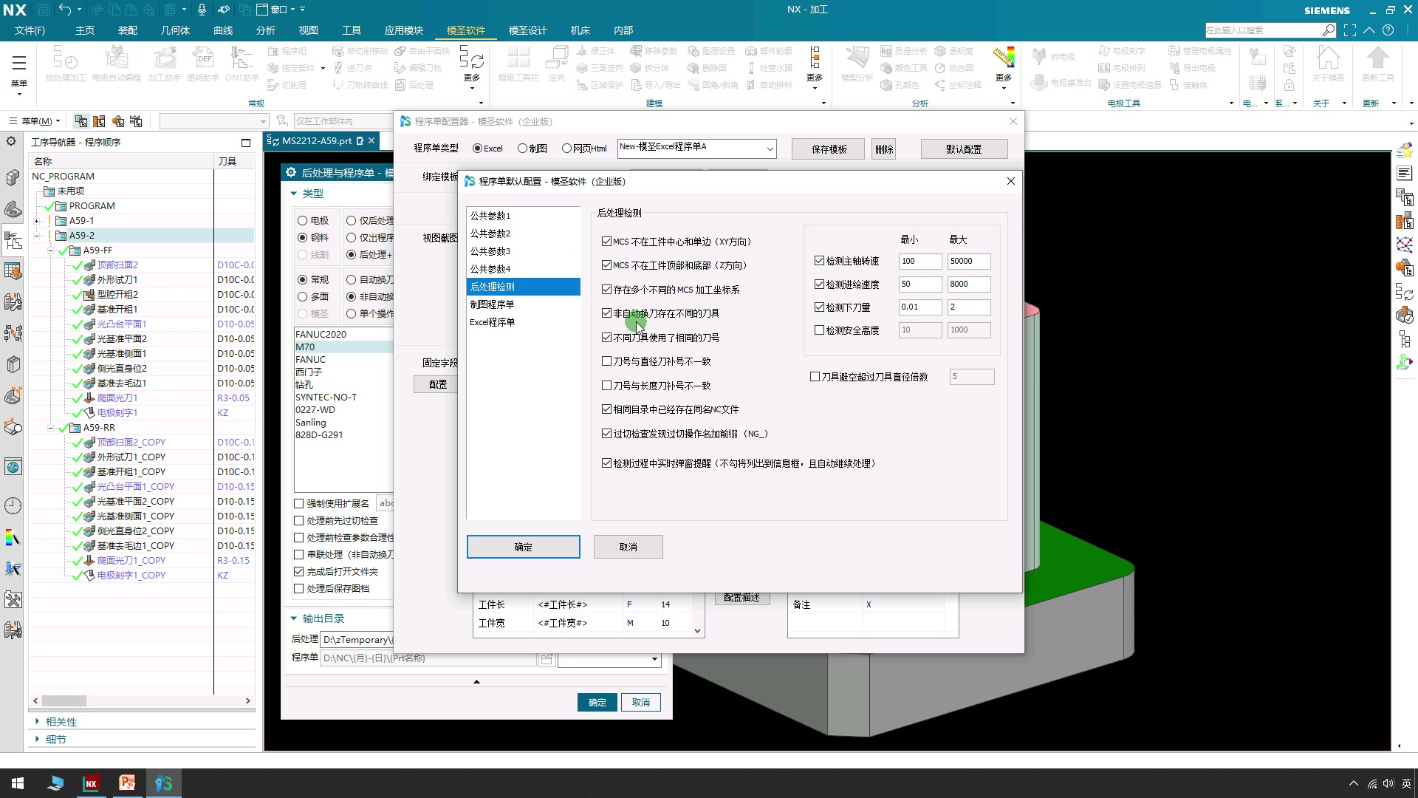Click the navigator horizontal scrollbar thumb
The height and width of the screenshot is (798, 1418).
(64, 700)
